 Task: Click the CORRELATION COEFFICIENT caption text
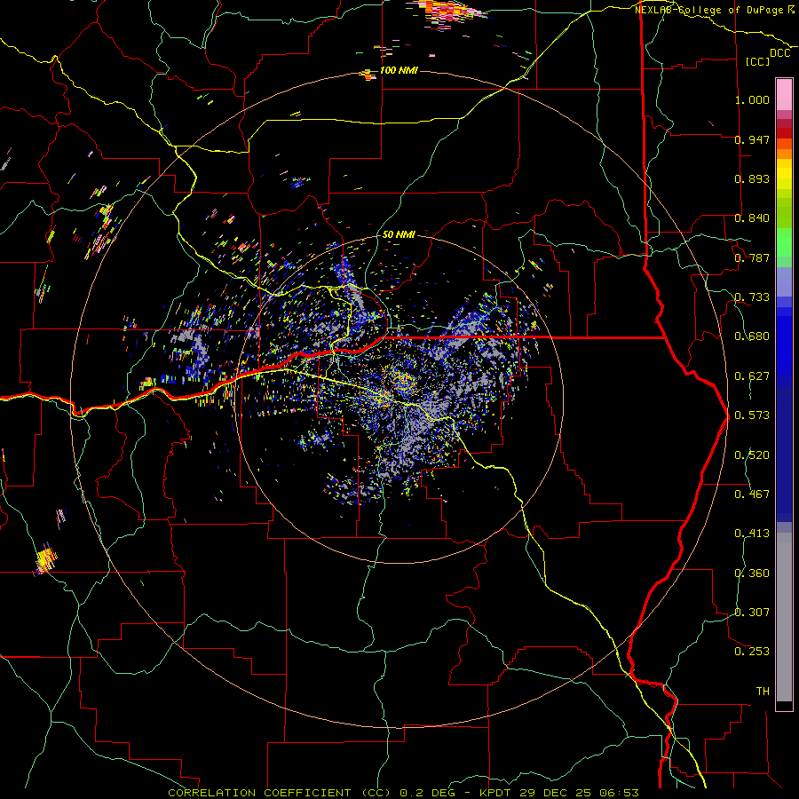click(x=279, y=793)
